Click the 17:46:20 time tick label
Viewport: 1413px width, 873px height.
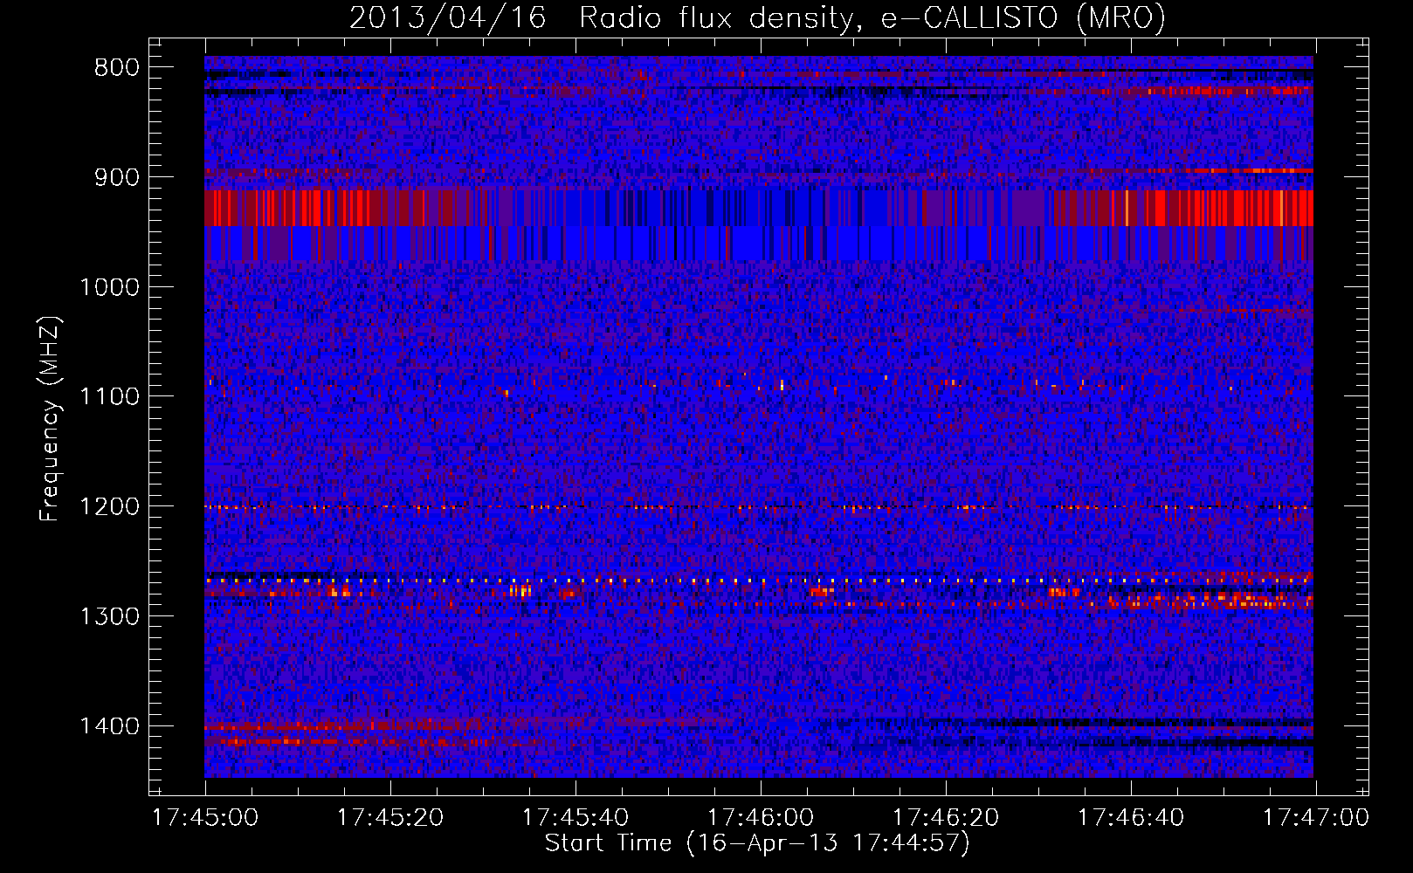point(946,818)
